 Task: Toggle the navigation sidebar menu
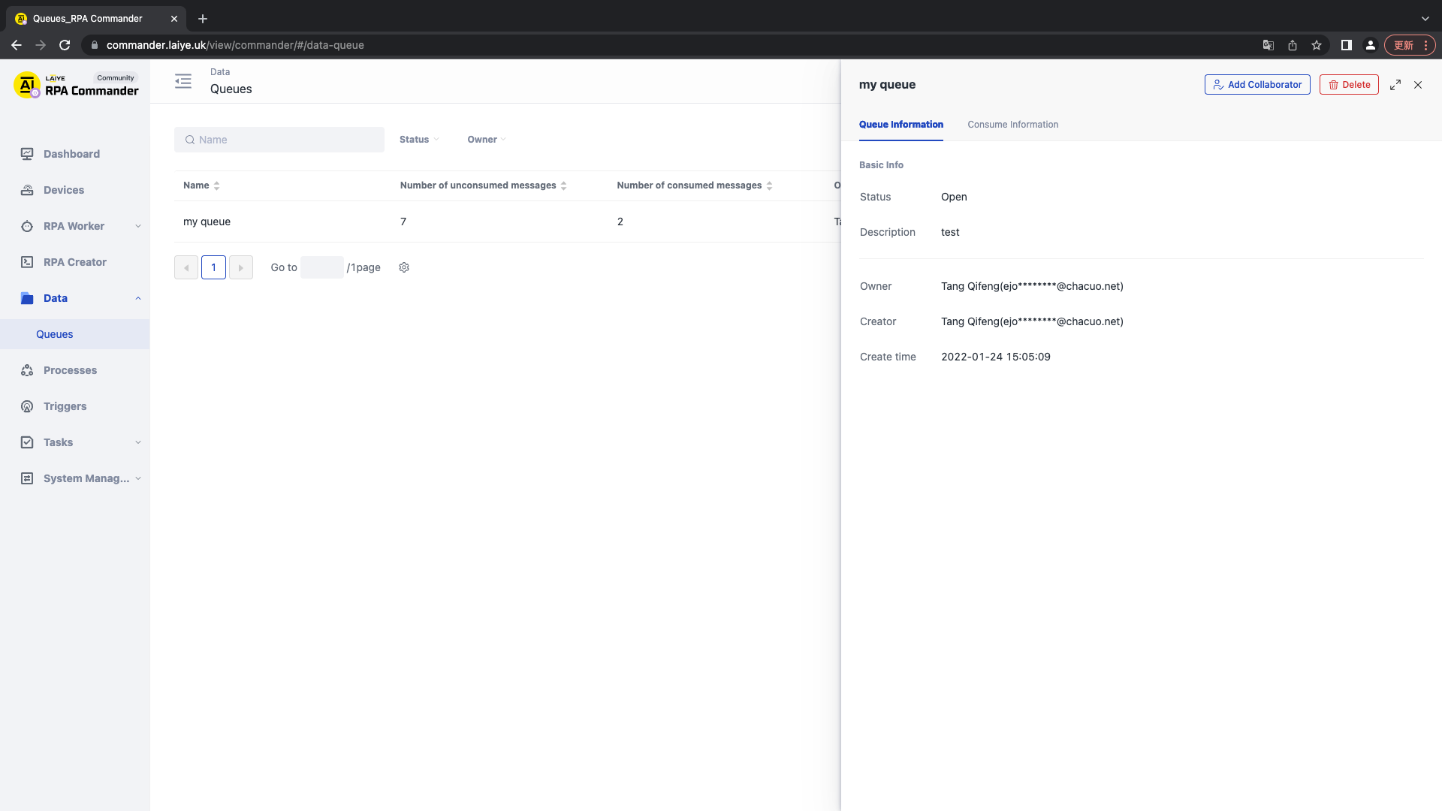(183, 81)
